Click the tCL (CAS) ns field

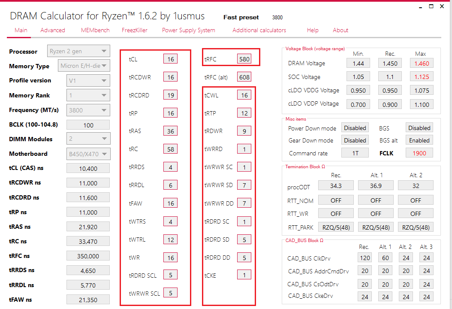click(x=88, y=168)
